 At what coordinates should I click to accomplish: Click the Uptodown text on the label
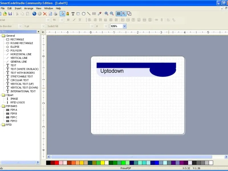(x=112, y=71)
